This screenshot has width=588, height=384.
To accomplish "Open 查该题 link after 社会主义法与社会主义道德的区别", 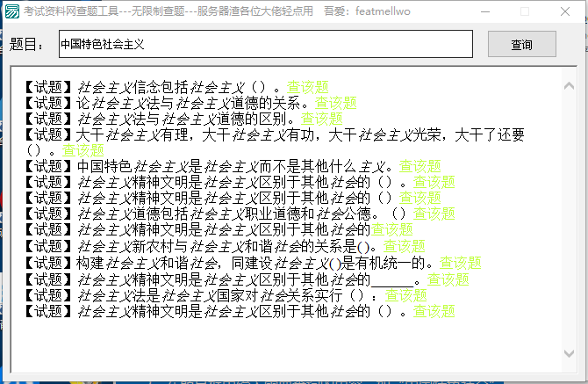I will (322, 119).
